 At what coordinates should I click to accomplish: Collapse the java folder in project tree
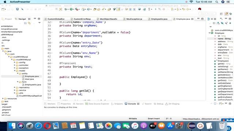[x=3, y=51]
